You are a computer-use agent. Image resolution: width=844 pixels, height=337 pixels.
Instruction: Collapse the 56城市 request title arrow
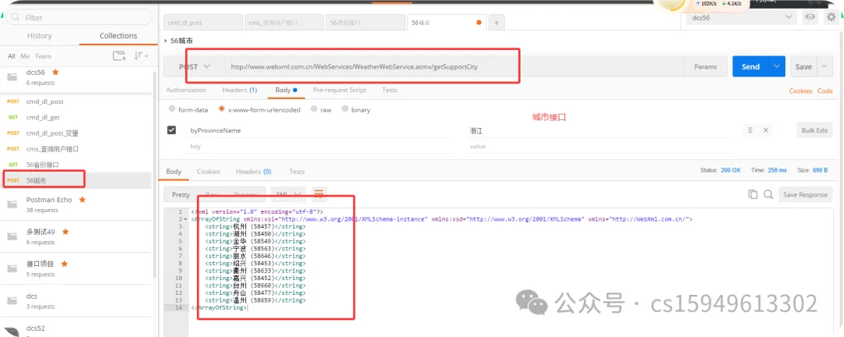coord(165,41)
